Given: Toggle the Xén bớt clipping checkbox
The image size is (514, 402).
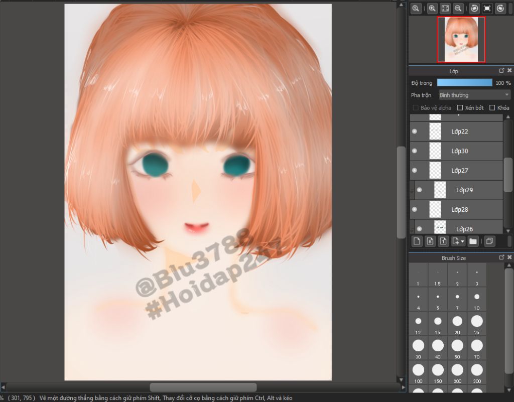Looking at the screenshot, I should [460, 108].
